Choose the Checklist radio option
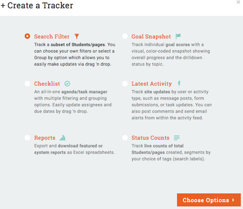Image resolution: width=243 pixels, height=209 pixels. click(27, 84)
